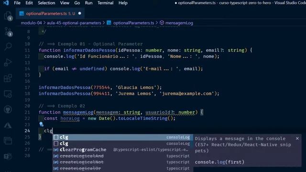The height and width of the screenshot is (172, 306).
Task: Open the Project Manager view icon
Action: click(8, 141)
